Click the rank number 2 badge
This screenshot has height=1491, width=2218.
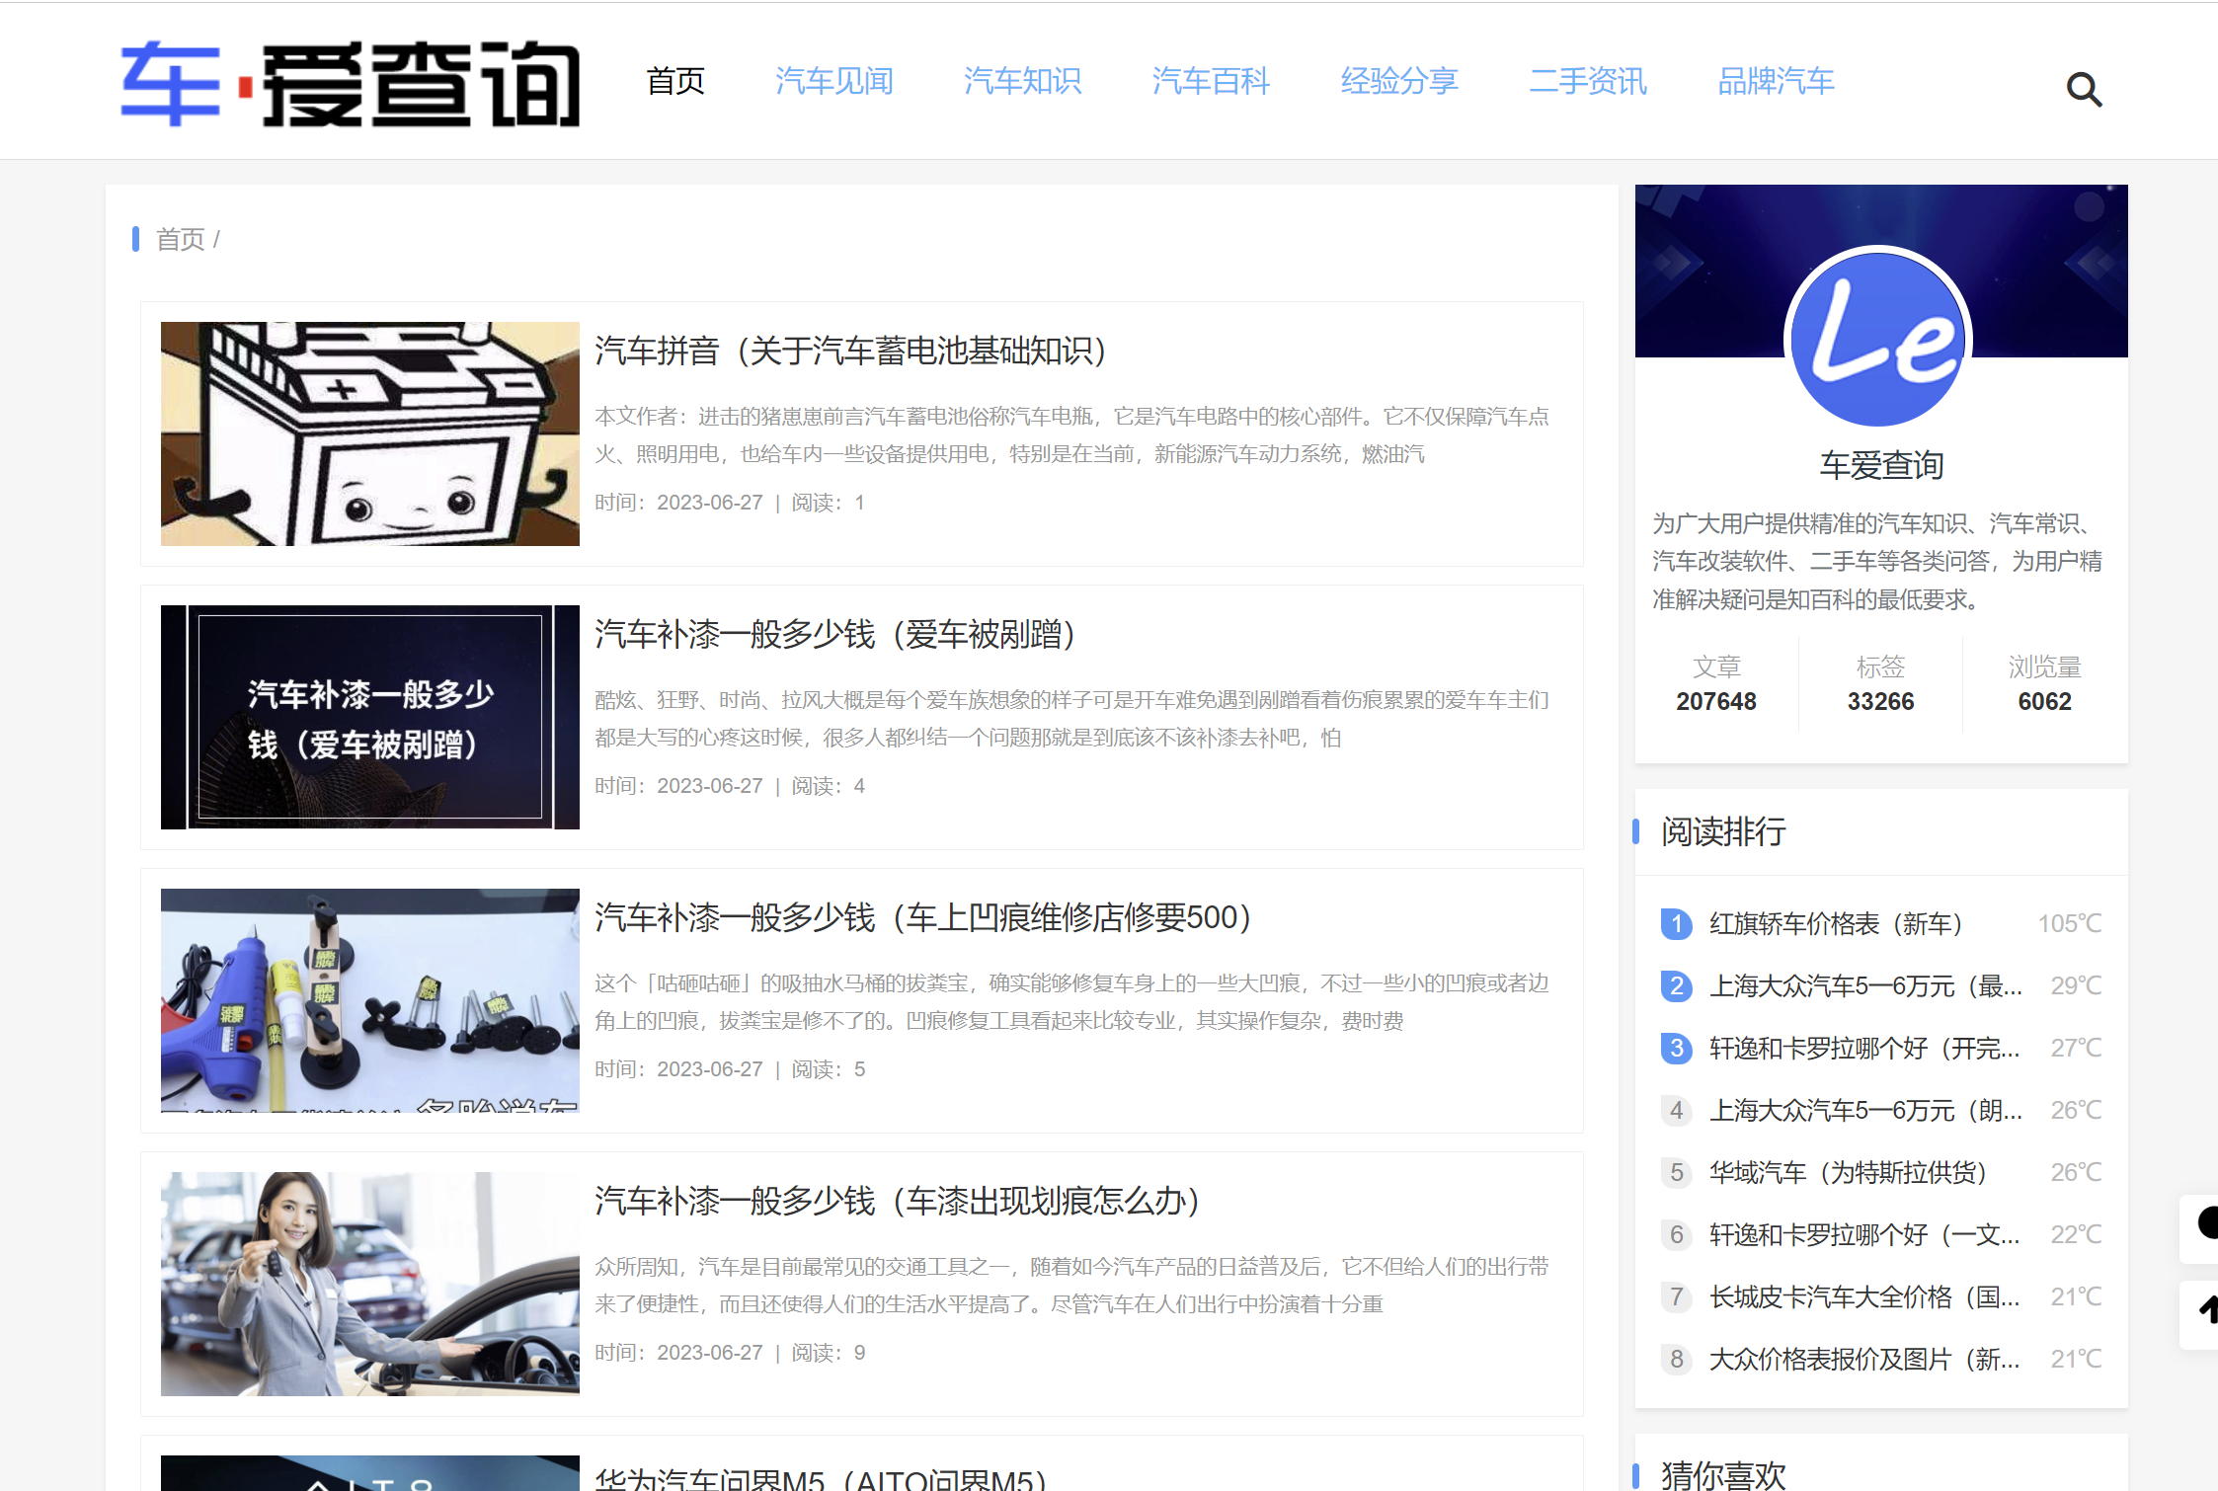point(1676,985)
